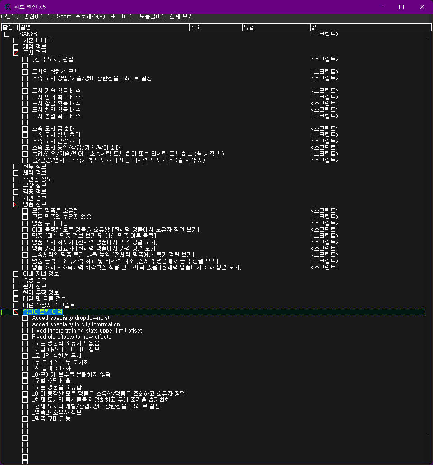Expand the 각종 정보 group
Viewport: 433px width, 465px height.
(x=16, y=192)
